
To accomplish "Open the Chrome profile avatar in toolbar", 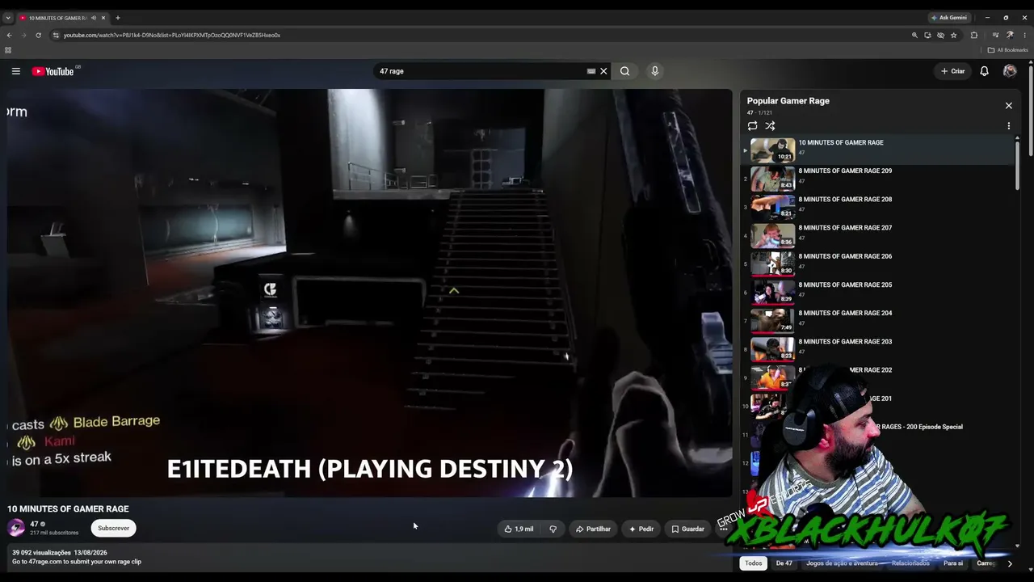I will click(x=1010, y=35).
